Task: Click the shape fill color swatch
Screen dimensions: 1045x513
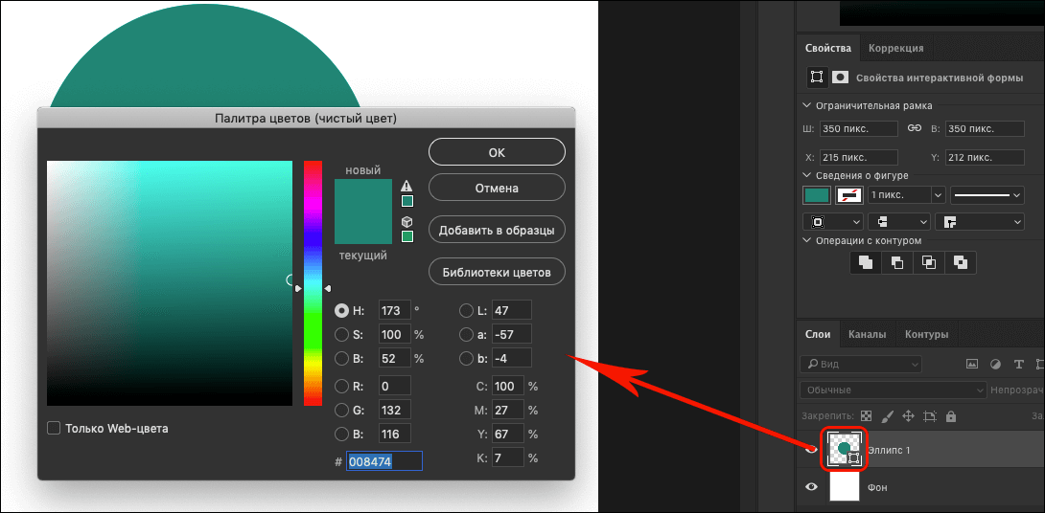Action: pyautogui.click(x=817, y=195)
